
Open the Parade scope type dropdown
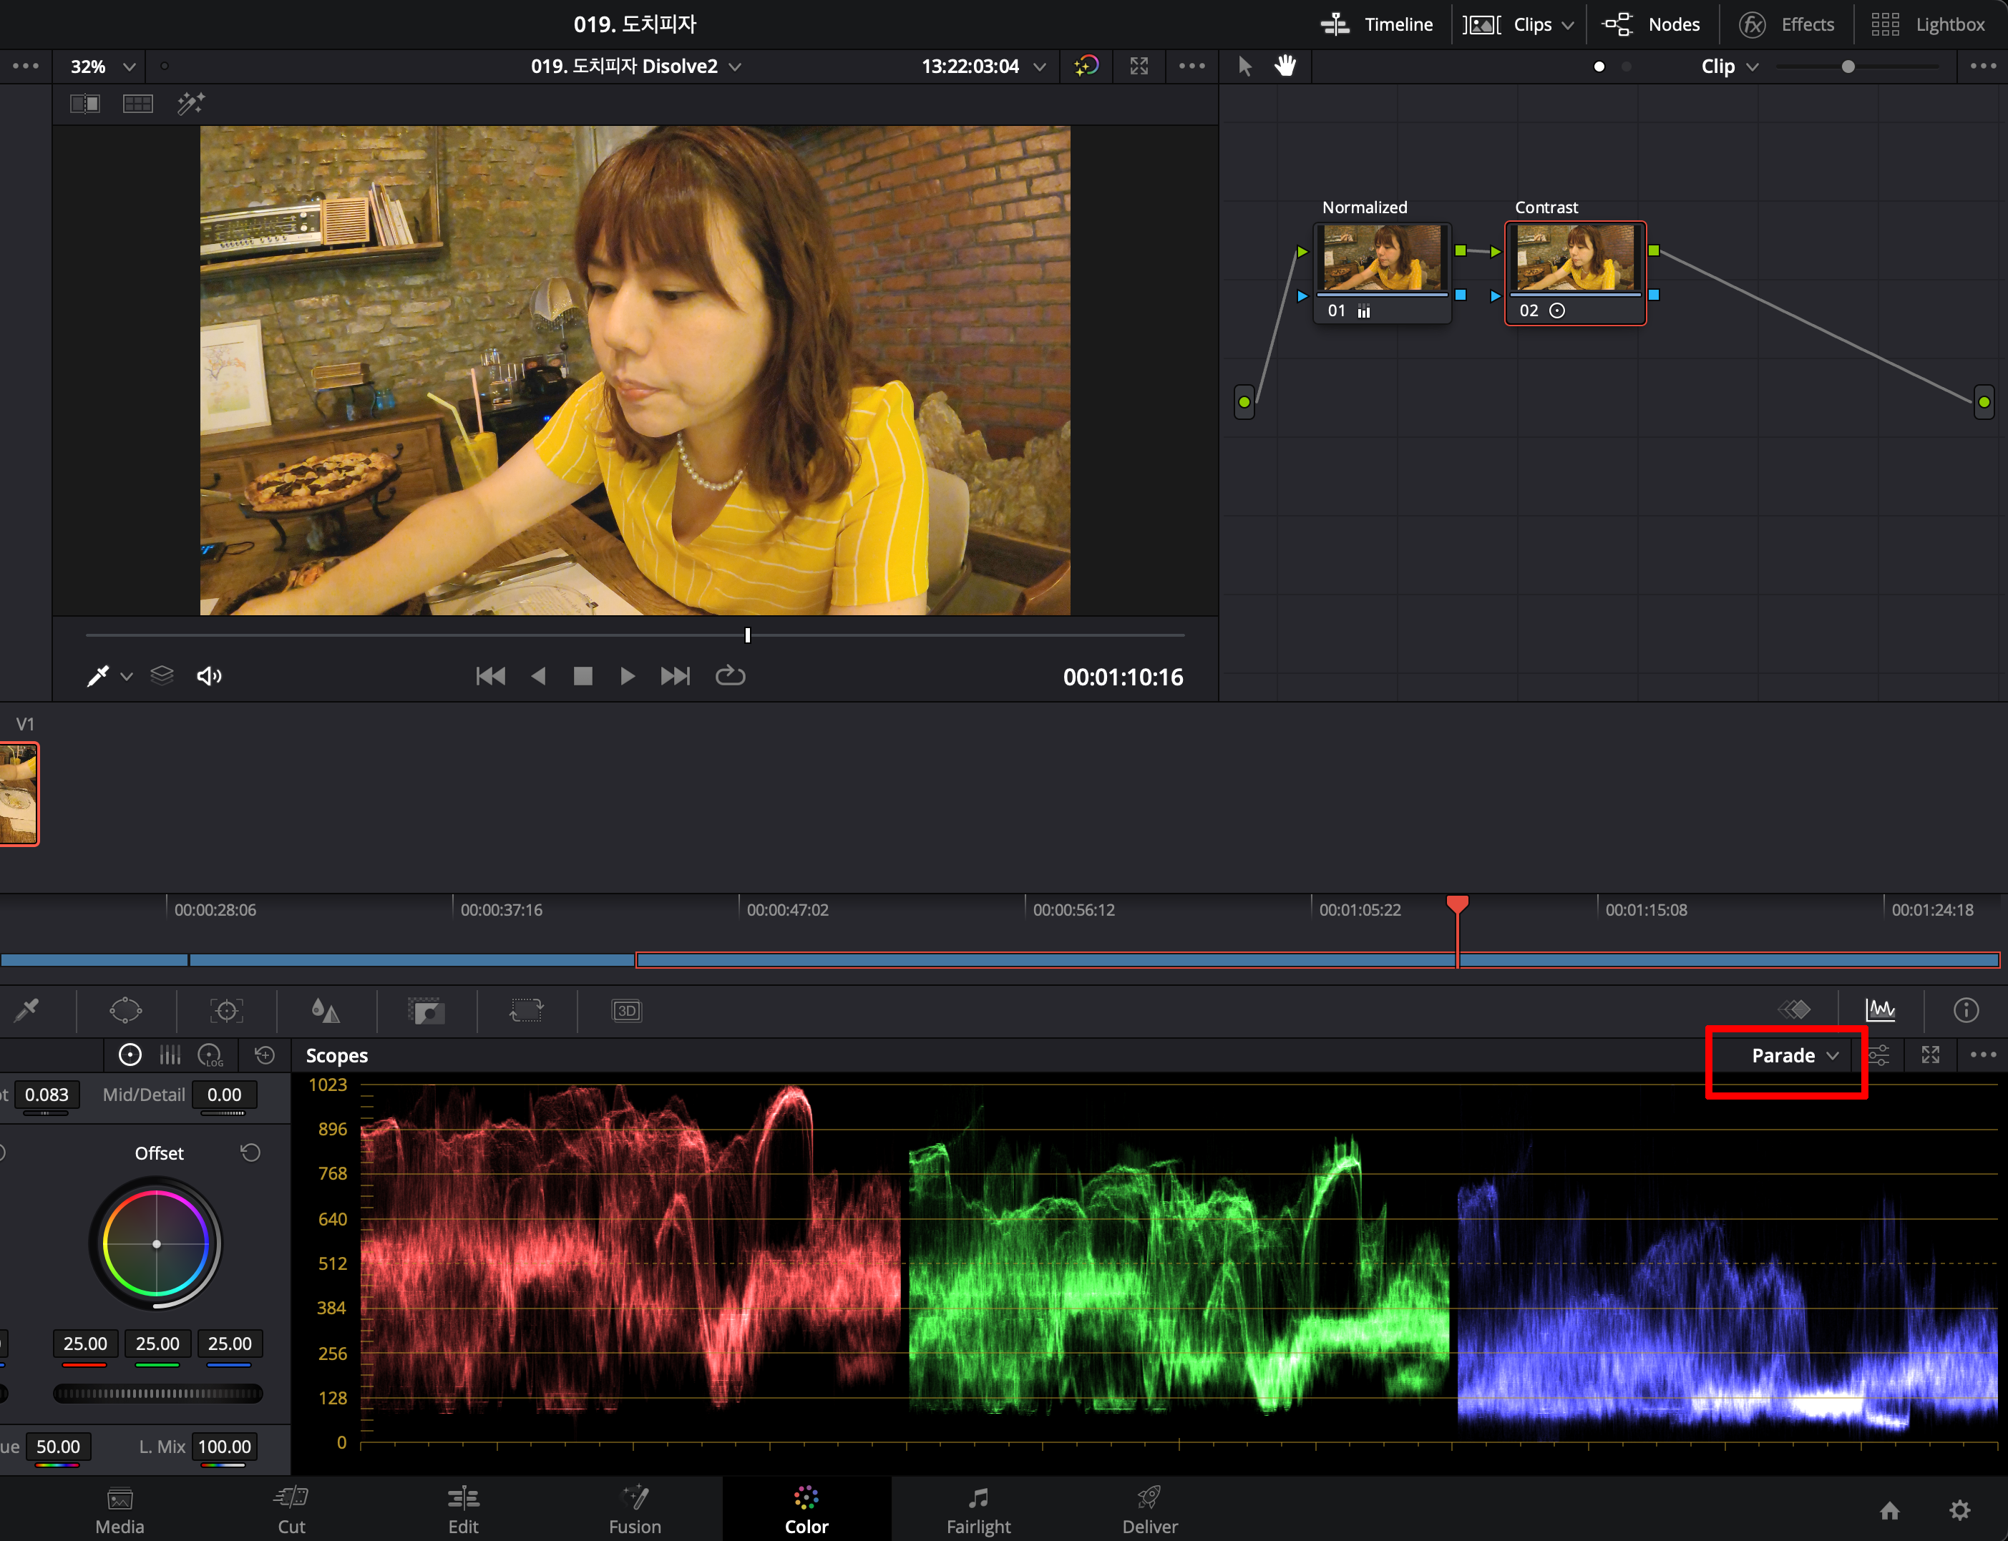click(1794, 1056)
